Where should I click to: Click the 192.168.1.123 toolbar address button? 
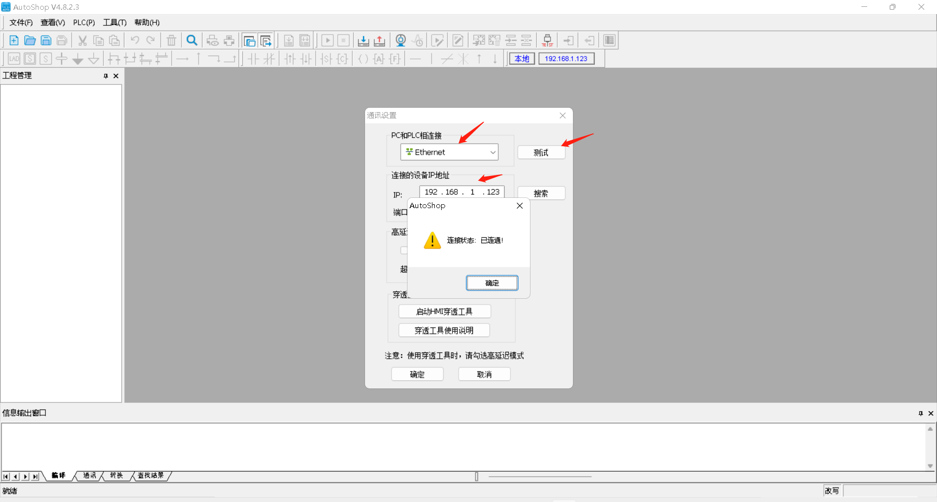[566, 58]
